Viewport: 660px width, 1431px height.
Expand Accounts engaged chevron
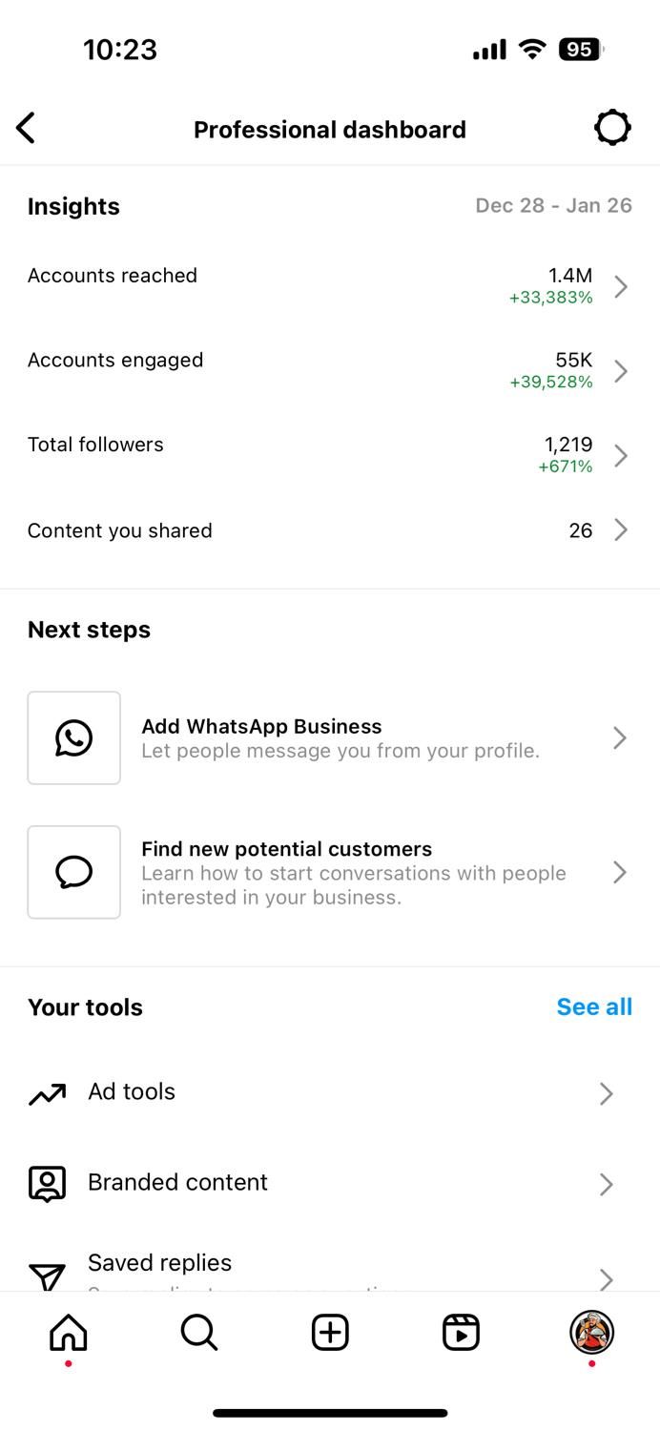(621, 371)
